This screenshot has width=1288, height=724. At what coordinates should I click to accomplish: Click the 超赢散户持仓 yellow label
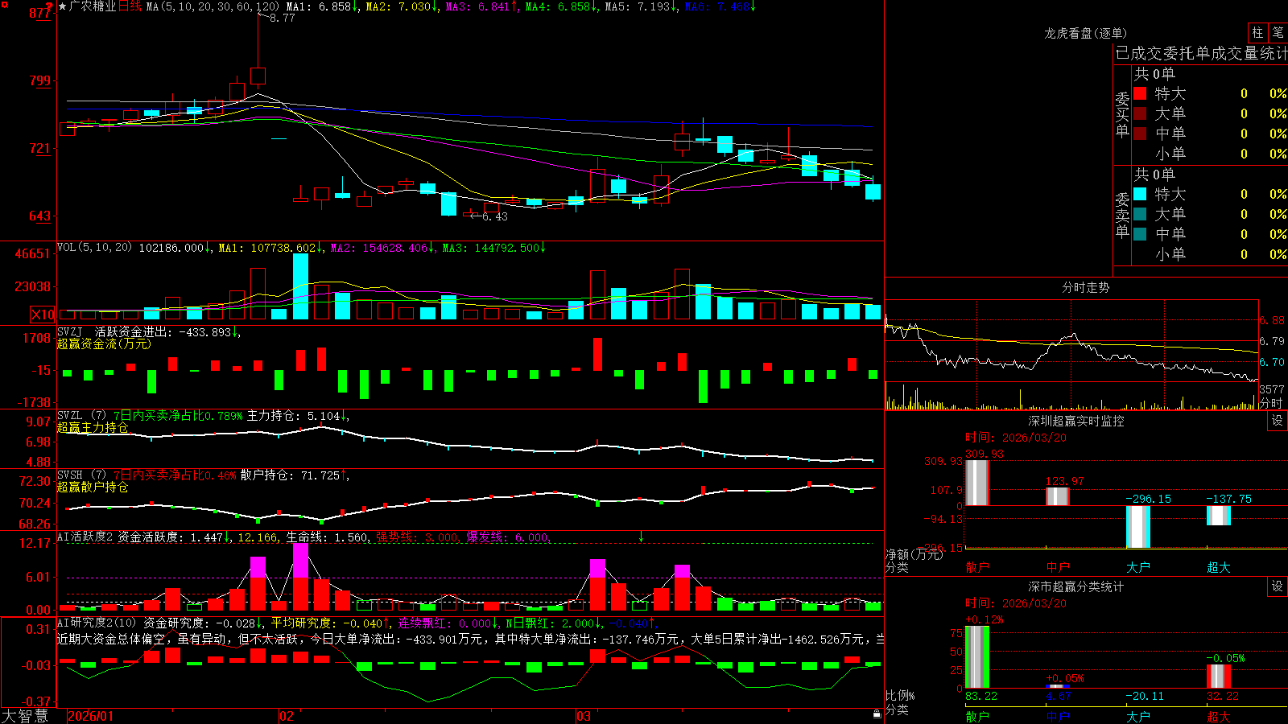[x=93, y=487]
